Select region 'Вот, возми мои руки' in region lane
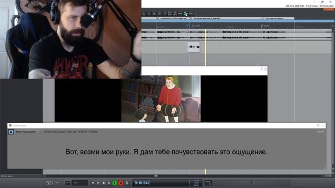The image size is (335, 188). pos(226,18)
